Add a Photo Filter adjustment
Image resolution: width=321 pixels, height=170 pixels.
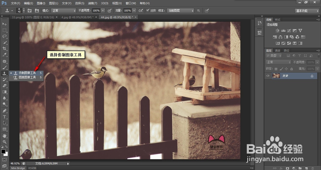pos(292,37)
